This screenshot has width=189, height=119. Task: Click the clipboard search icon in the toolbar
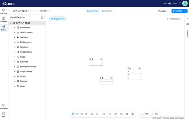[x=132, y=114]
